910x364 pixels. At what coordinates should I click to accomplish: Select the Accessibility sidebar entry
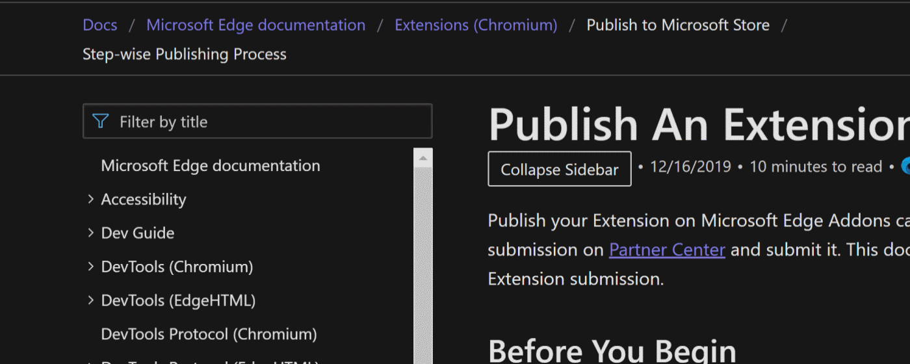(144, 200)
